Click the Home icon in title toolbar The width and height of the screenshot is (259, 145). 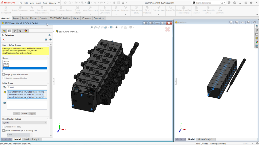pyautogui.click(x=65, y=3)
